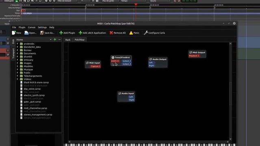Expand the Documents folder
Image resolution: width=260 pixels, height=146 pixels.
click(x=17, y=53)
